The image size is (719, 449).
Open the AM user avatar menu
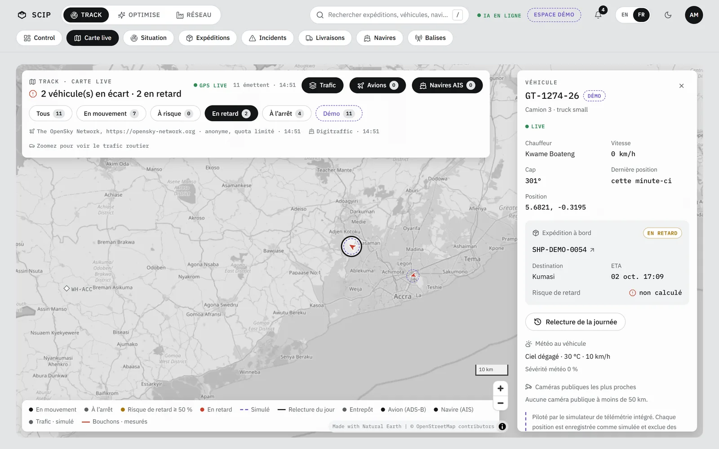pos(694,15)
